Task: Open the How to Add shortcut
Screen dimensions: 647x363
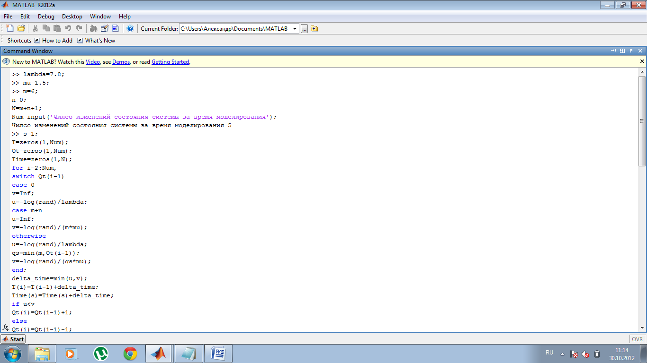Action: coord(53,41)
